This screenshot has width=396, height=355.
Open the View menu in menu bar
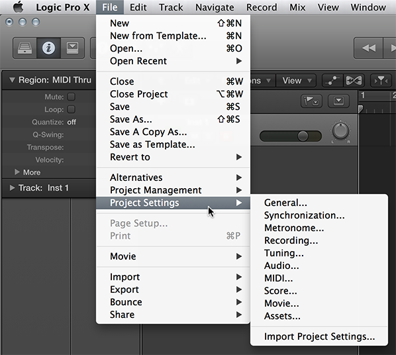click(328, 7)
